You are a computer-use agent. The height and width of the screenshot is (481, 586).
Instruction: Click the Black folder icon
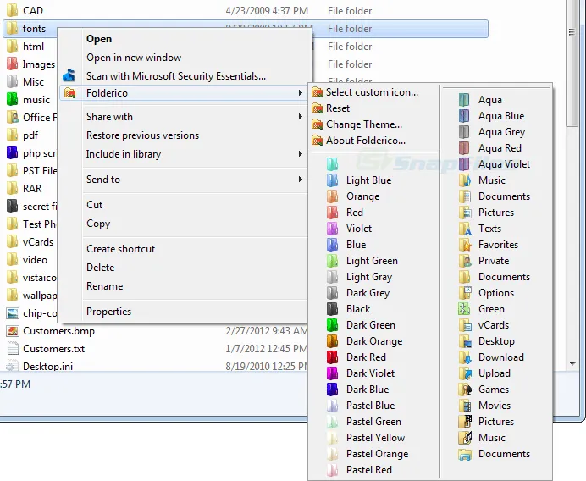332,309
